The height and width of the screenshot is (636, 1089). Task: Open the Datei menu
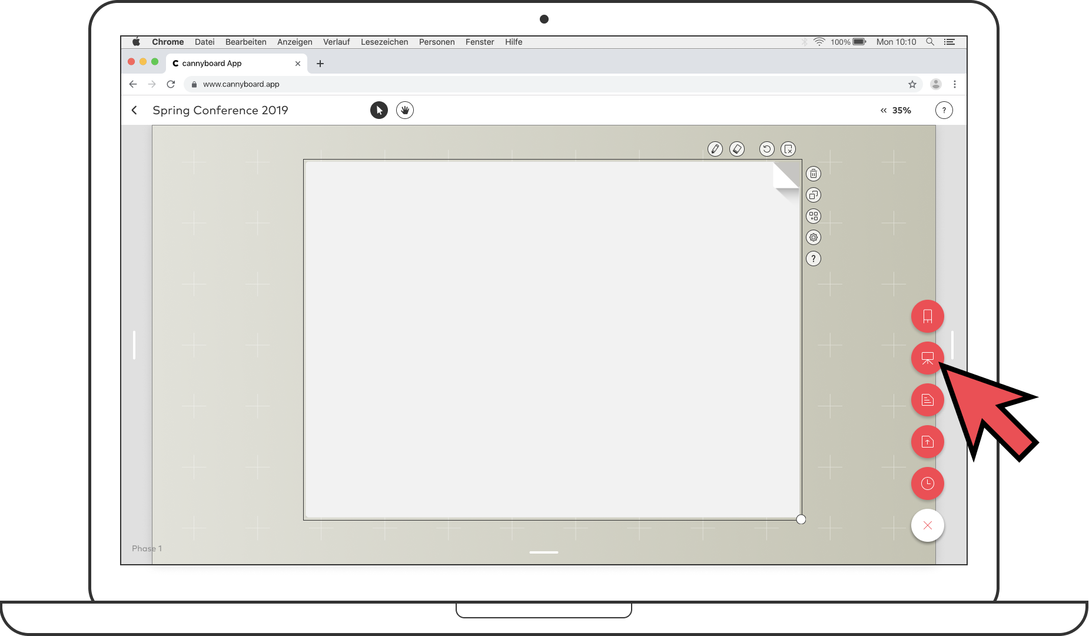point(205,42)
